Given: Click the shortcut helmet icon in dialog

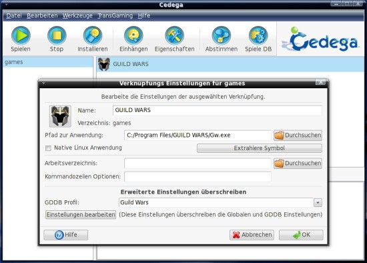Looking at the screenshot, I should pos(60,116).
